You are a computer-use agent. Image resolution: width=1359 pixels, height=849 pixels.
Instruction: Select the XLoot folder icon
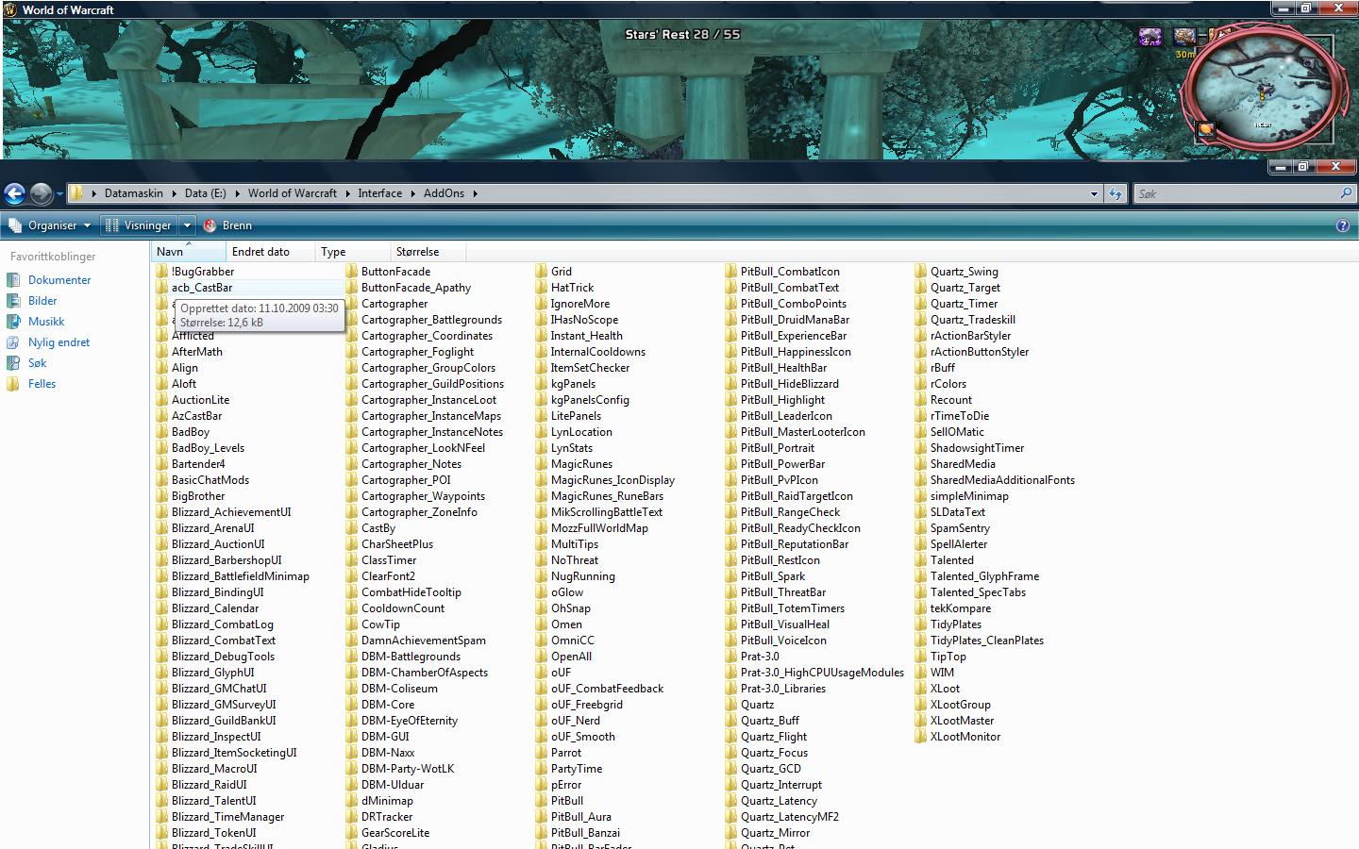click(921, 689)
